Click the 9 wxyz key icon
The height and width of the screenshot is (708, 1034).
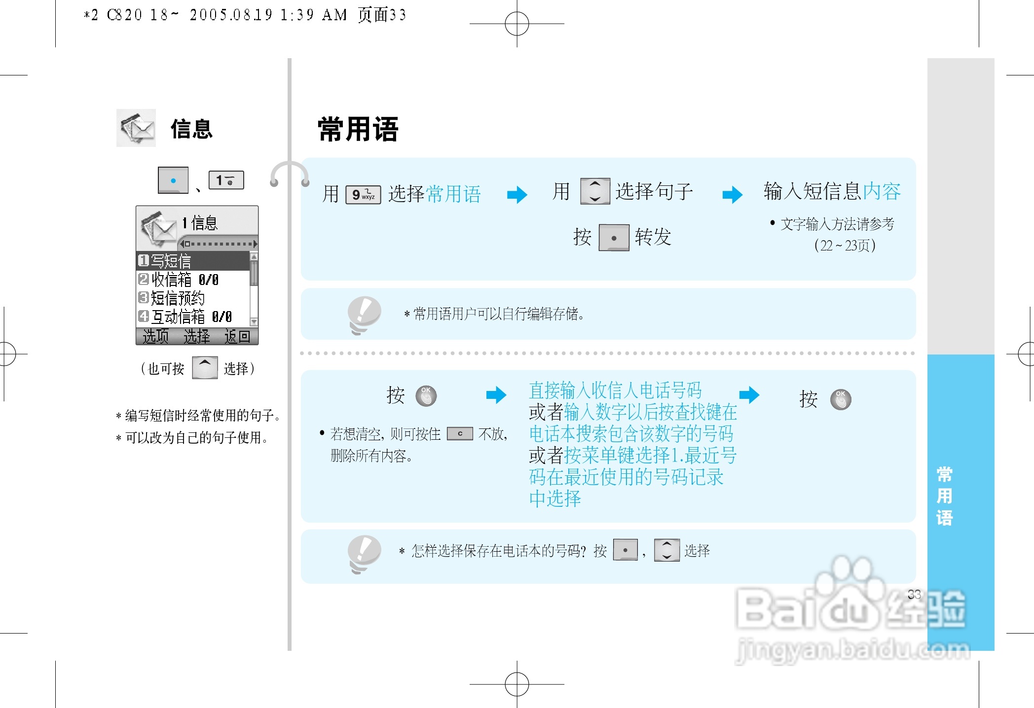[363, 195]
